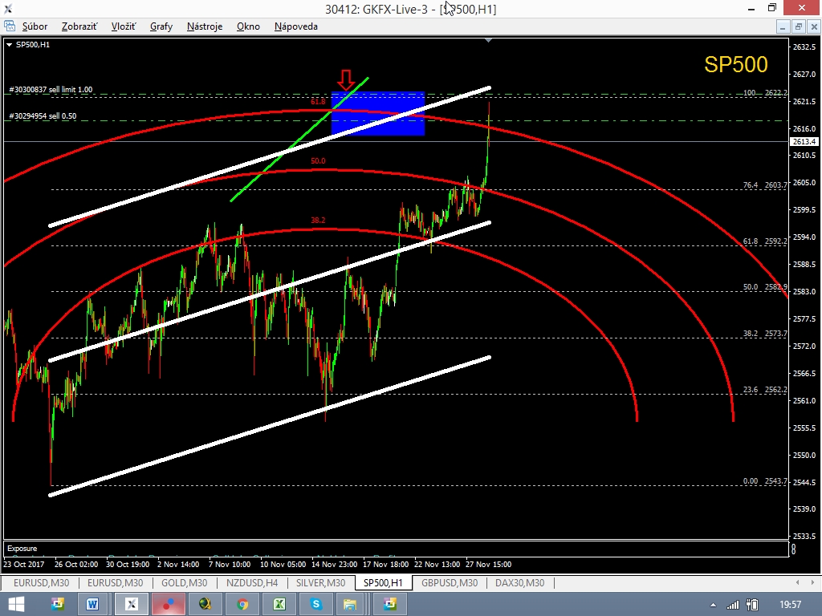
Task: Open the dark globe taskbar icon
Action: point(205,605)
